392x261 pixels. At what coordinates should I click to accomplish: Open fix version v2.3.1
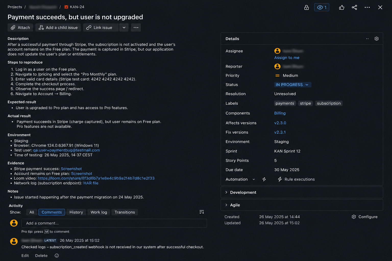[280, 132]
